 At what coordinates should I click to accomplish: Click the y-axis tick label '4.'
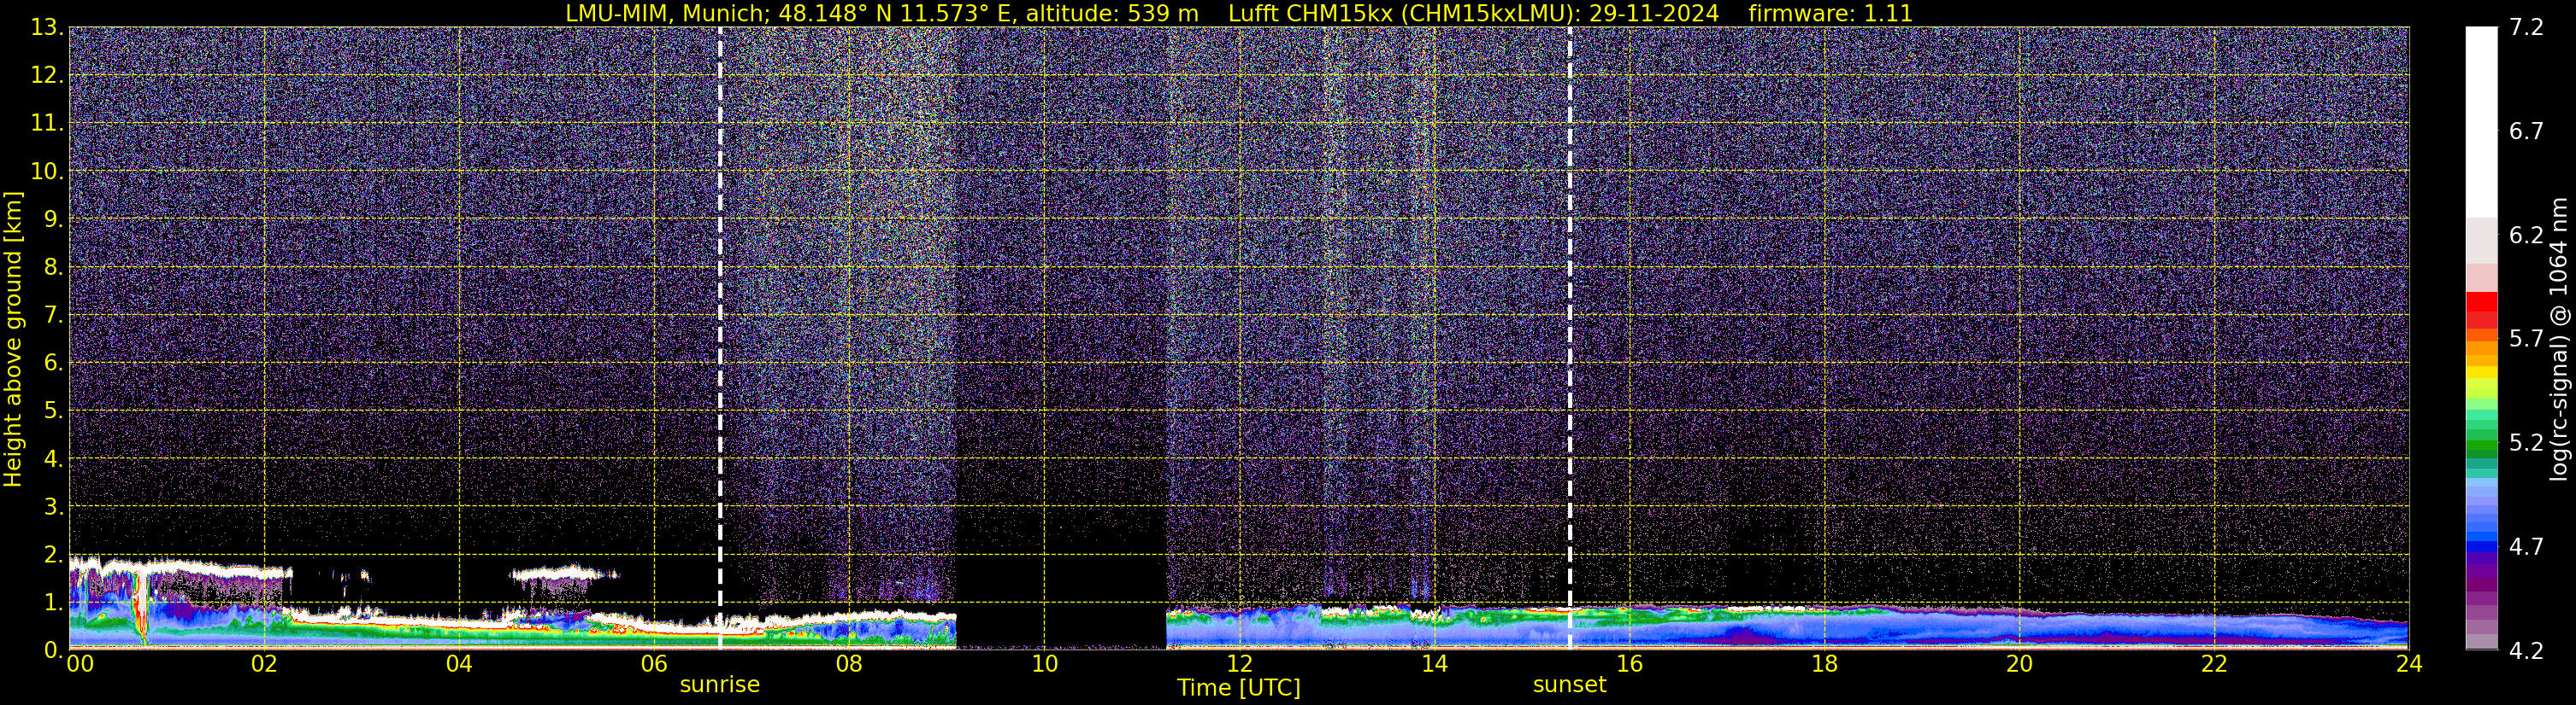click(53, 459)
